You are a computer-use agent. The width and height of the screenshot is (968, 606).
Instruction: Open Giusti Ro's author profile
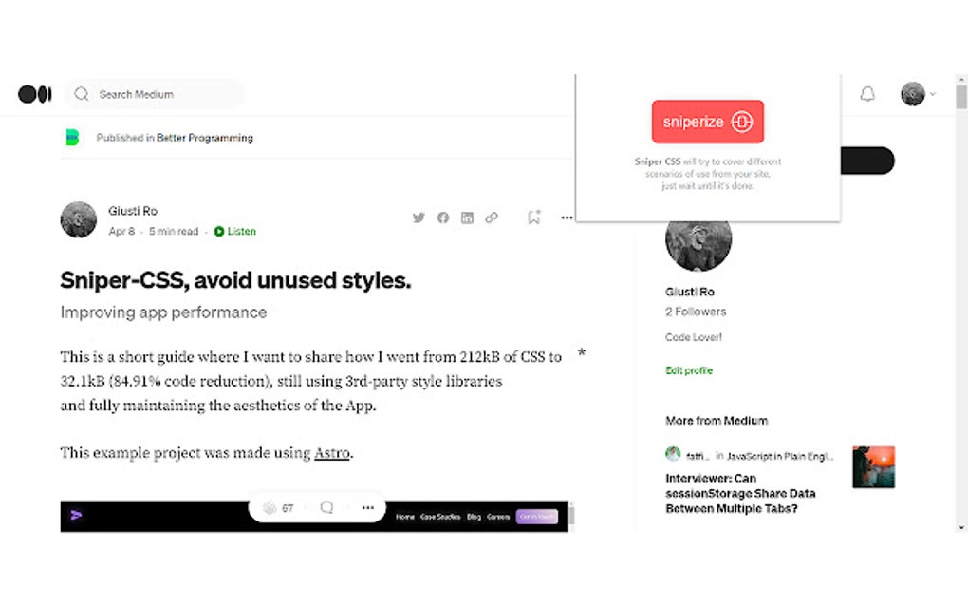pyautogui.click(x=133, y=210)
